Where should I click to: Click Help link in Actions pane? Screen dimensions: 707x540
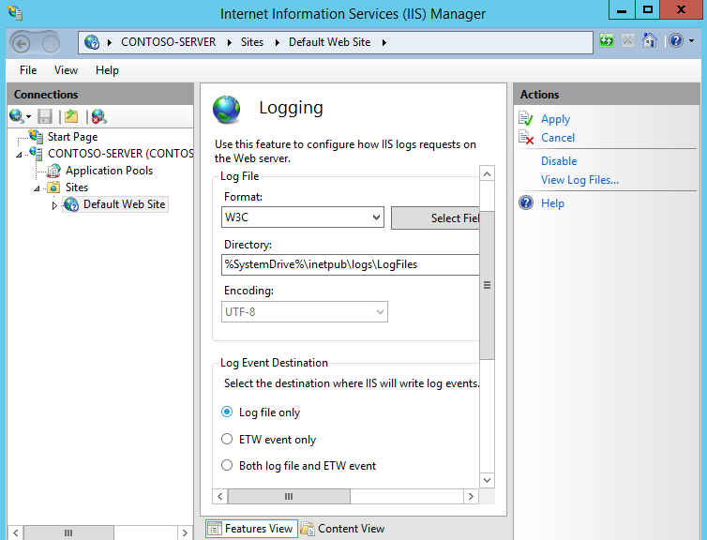(x=552, y=203)
